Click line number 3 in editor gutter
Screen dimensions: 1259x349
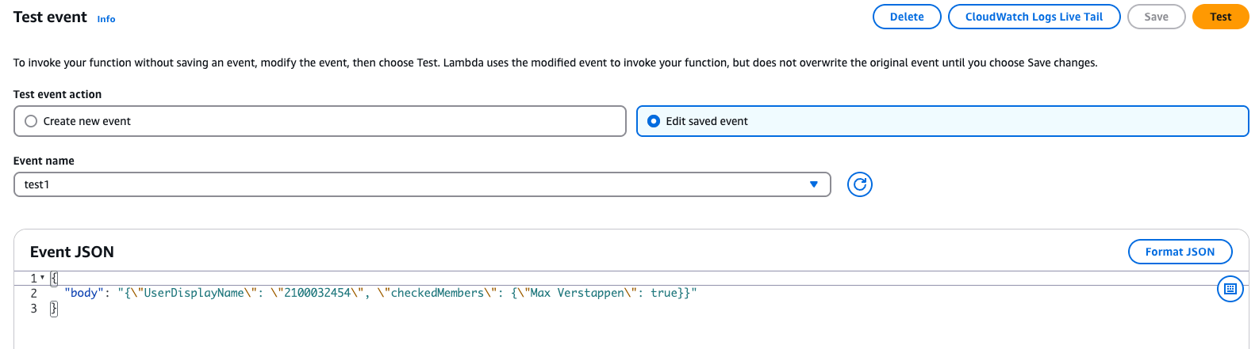tap(34, 309)
